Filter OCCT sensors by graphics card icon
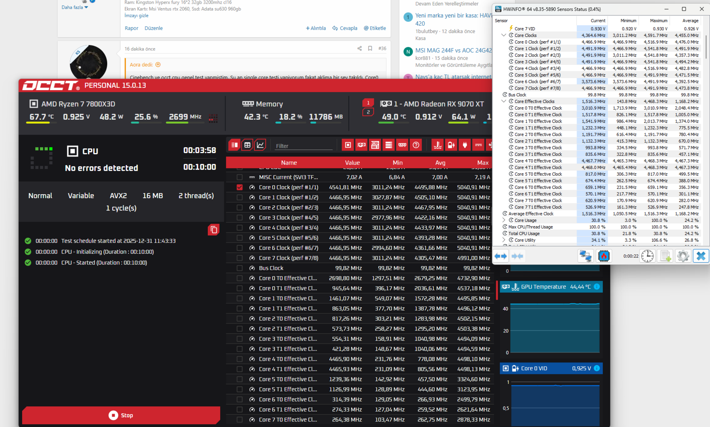Screen dimensions: 710x427 coord(362,145)
